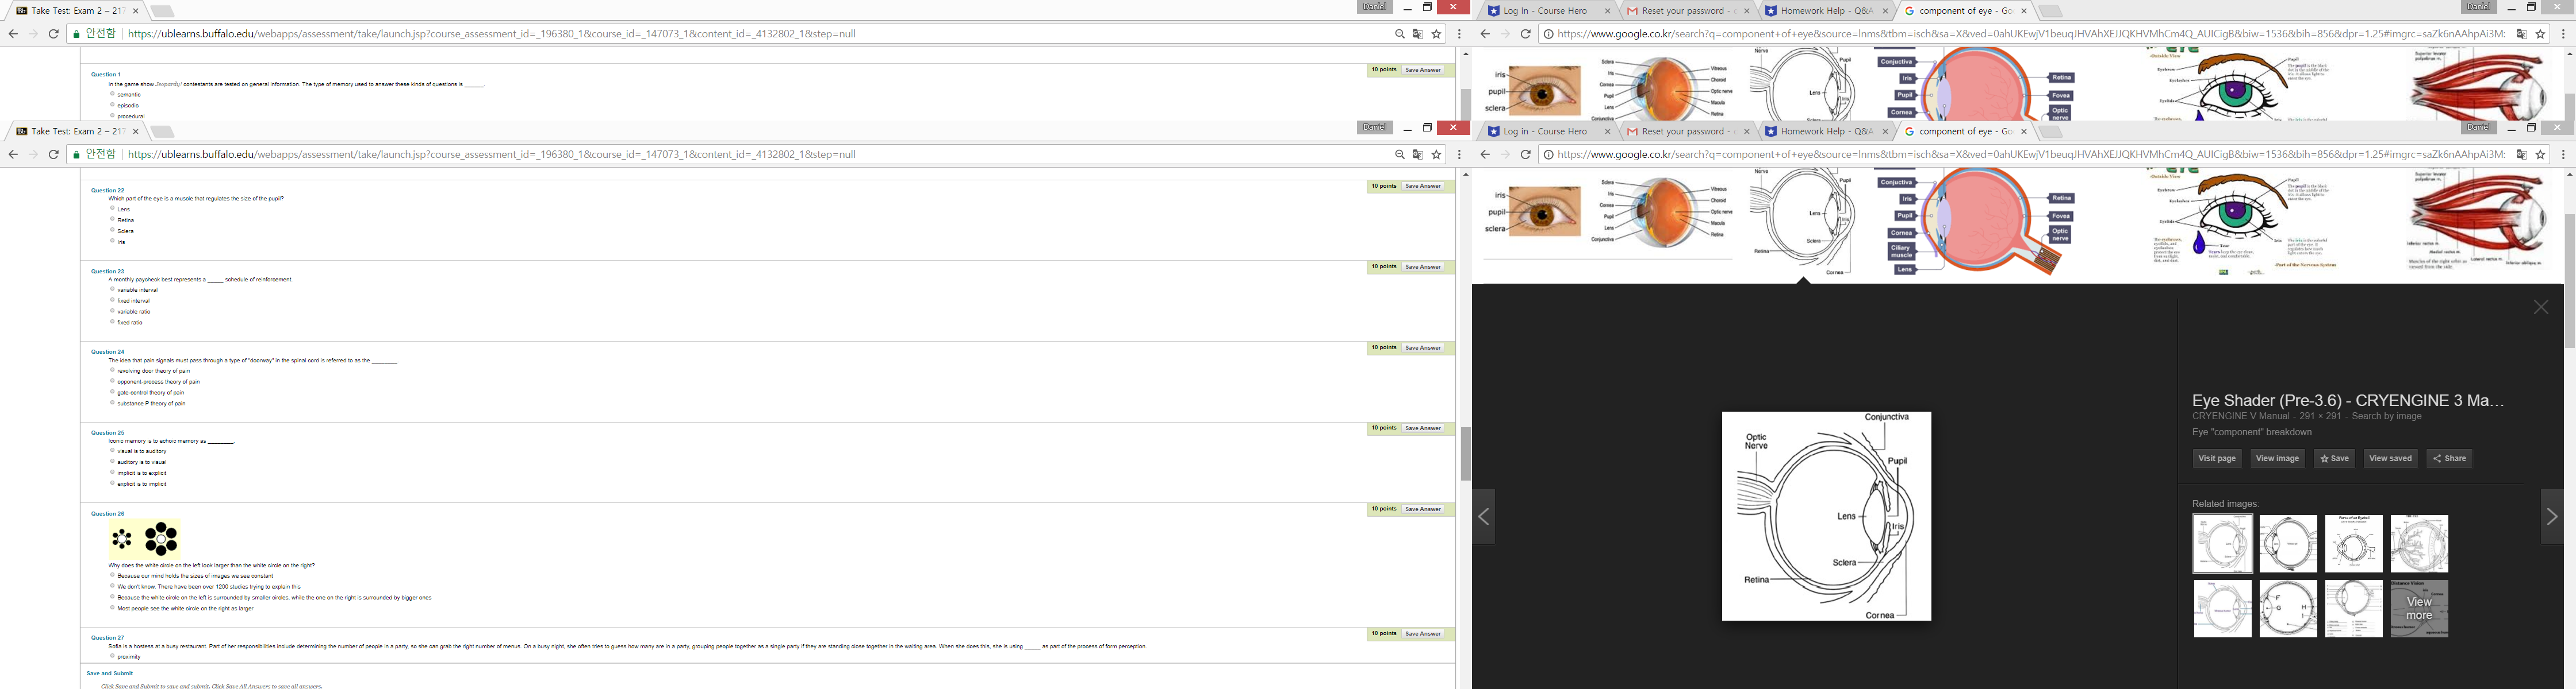Go to previous image with left arrow

1484,516
